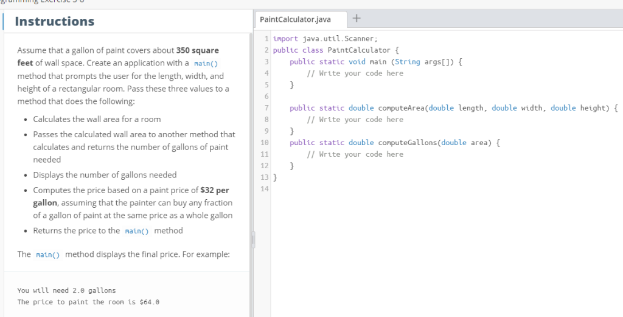This screenshot has width=623, height=317.
Task: Grab the panel divider resize handle
Action: point(251,239)
